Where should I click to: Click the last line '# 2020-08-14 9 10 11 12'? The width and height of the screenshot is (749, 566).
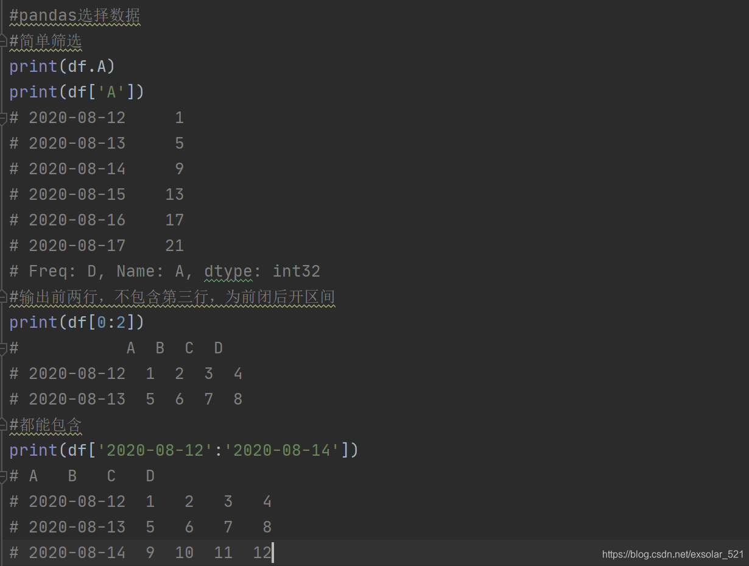click(141, 553)
